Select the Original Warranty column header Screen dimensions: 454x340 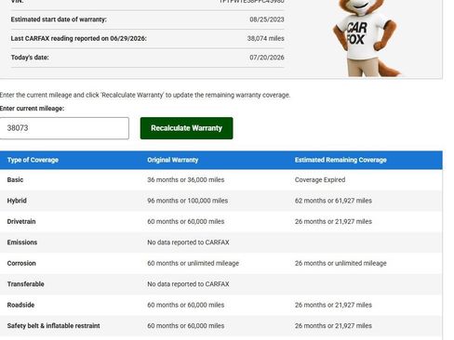(x=173, y=160)
